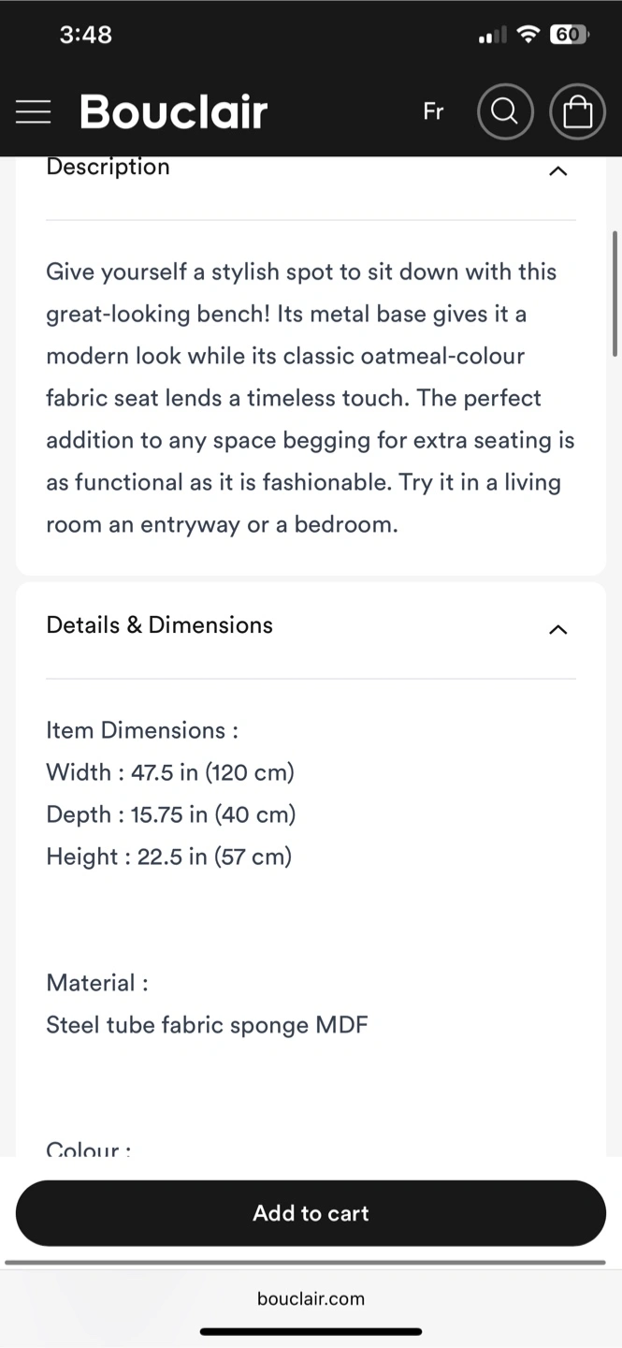The image size is (622, 1348).
Task: Tap the Bouclair logo
Action: click(x=174, y=112)
